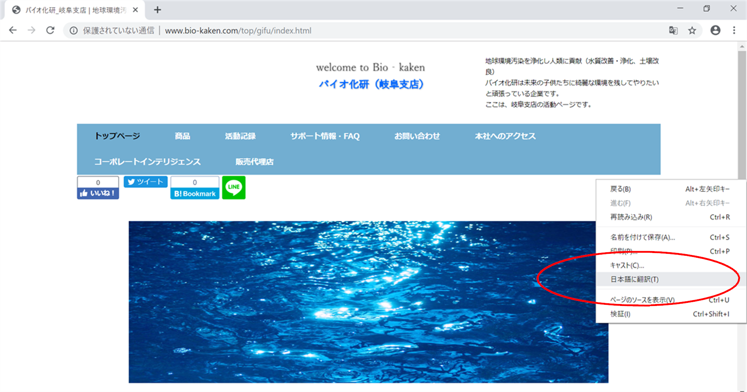
Task: Reload the page with the refresh icon
Action: pos(50,30)
